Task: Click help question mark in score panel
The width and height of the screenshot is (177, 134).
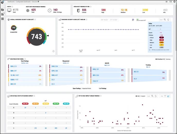Action: [x=54, y=51]
